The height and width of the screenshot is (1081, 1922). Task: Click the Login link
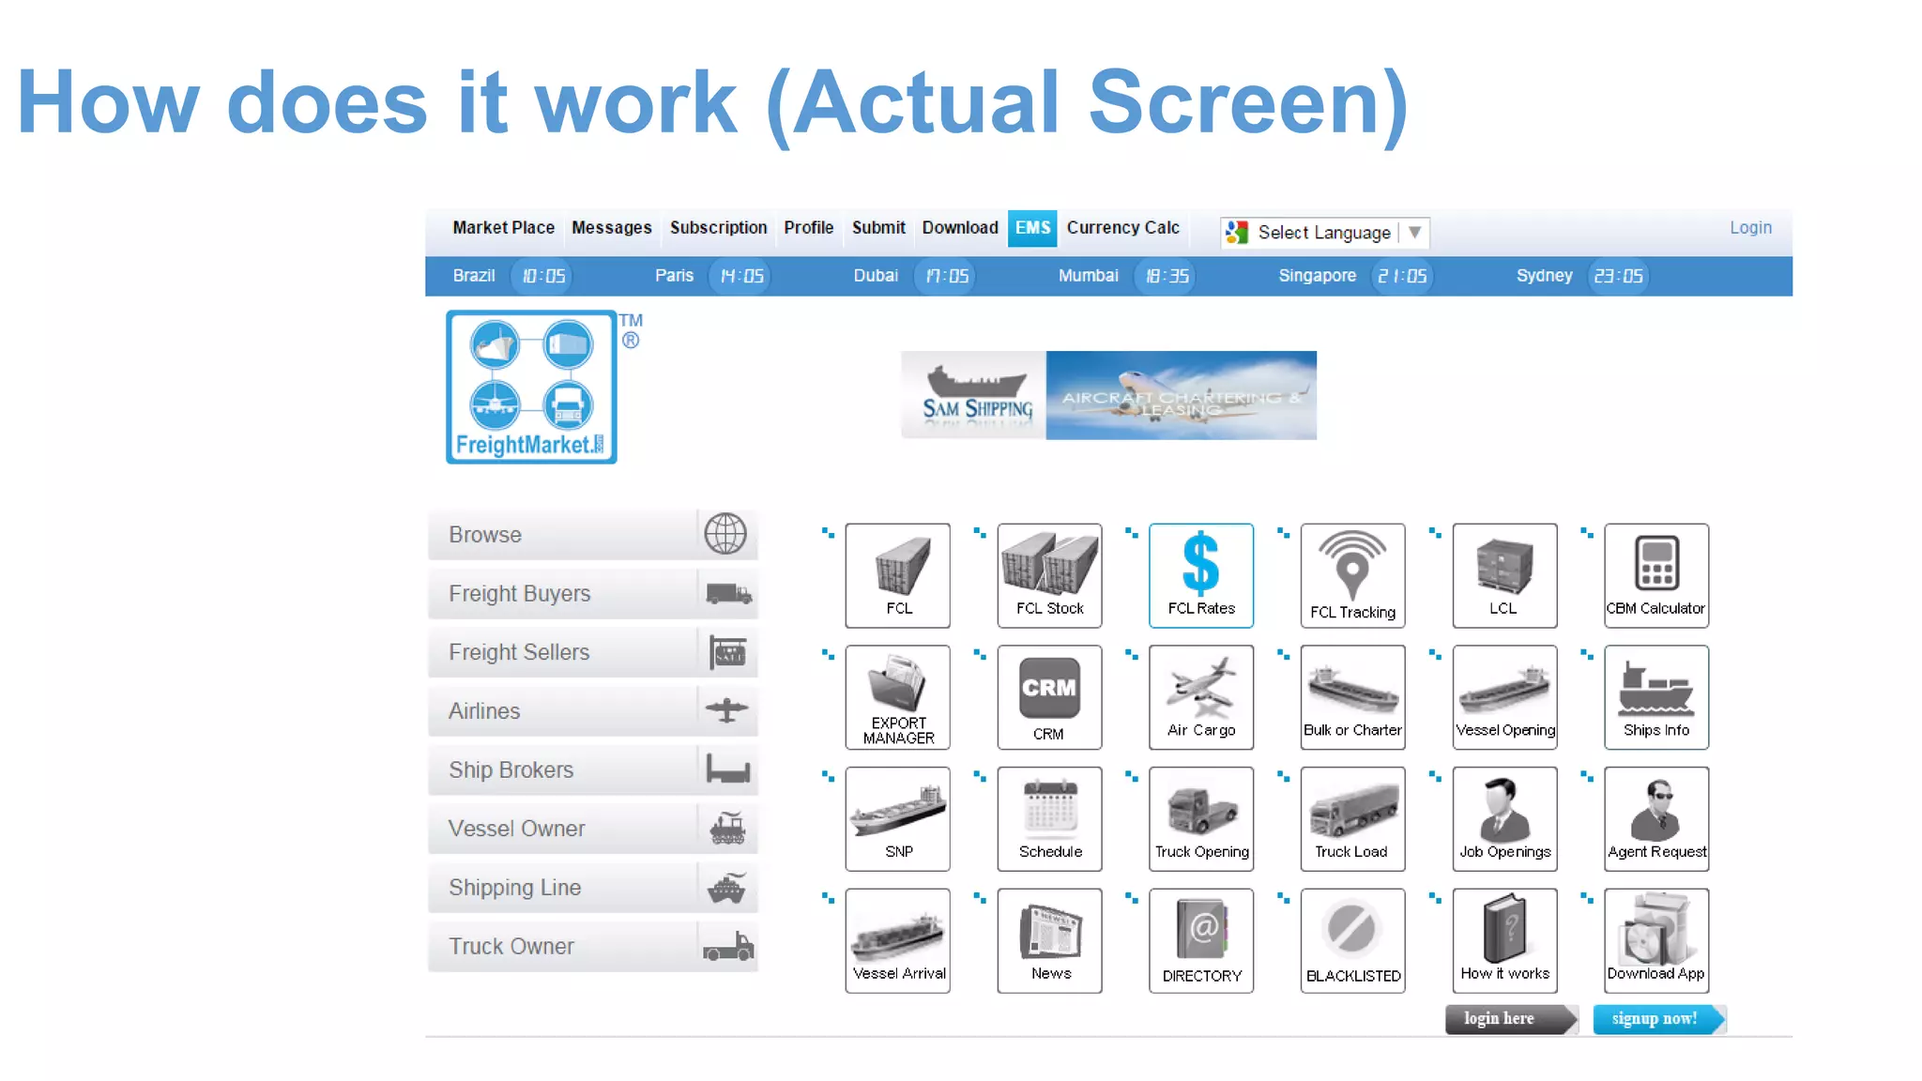[x=1750, y=228]
